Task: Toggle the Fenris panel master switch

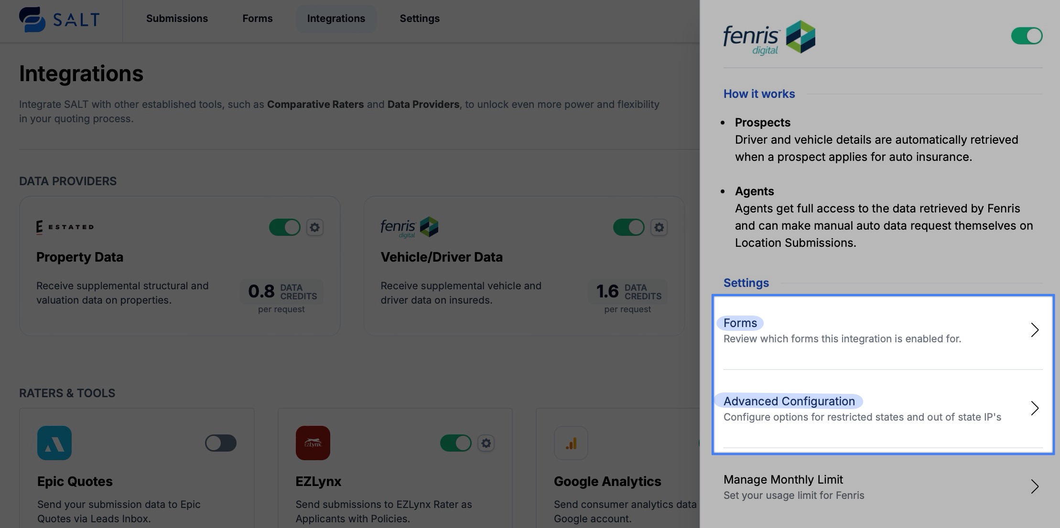Action: [1027, 36]
